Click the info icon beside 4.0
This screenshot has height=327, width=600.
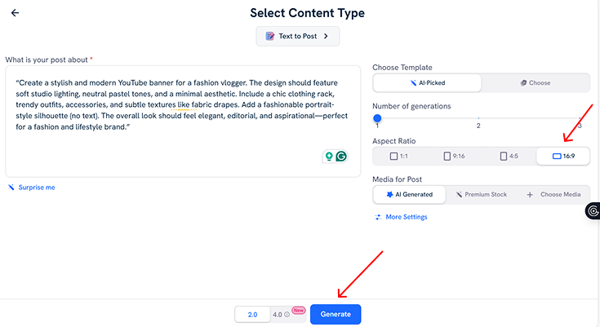coord(287,315)
